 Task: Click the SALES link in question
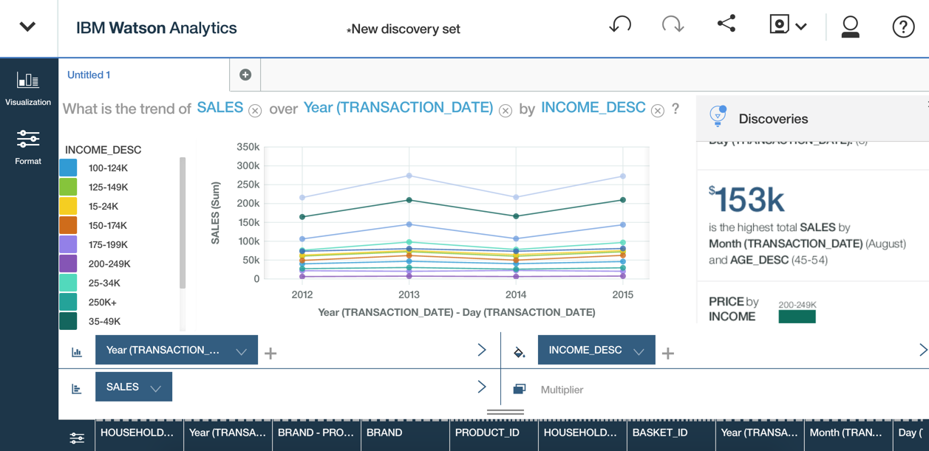coord(220,108)
